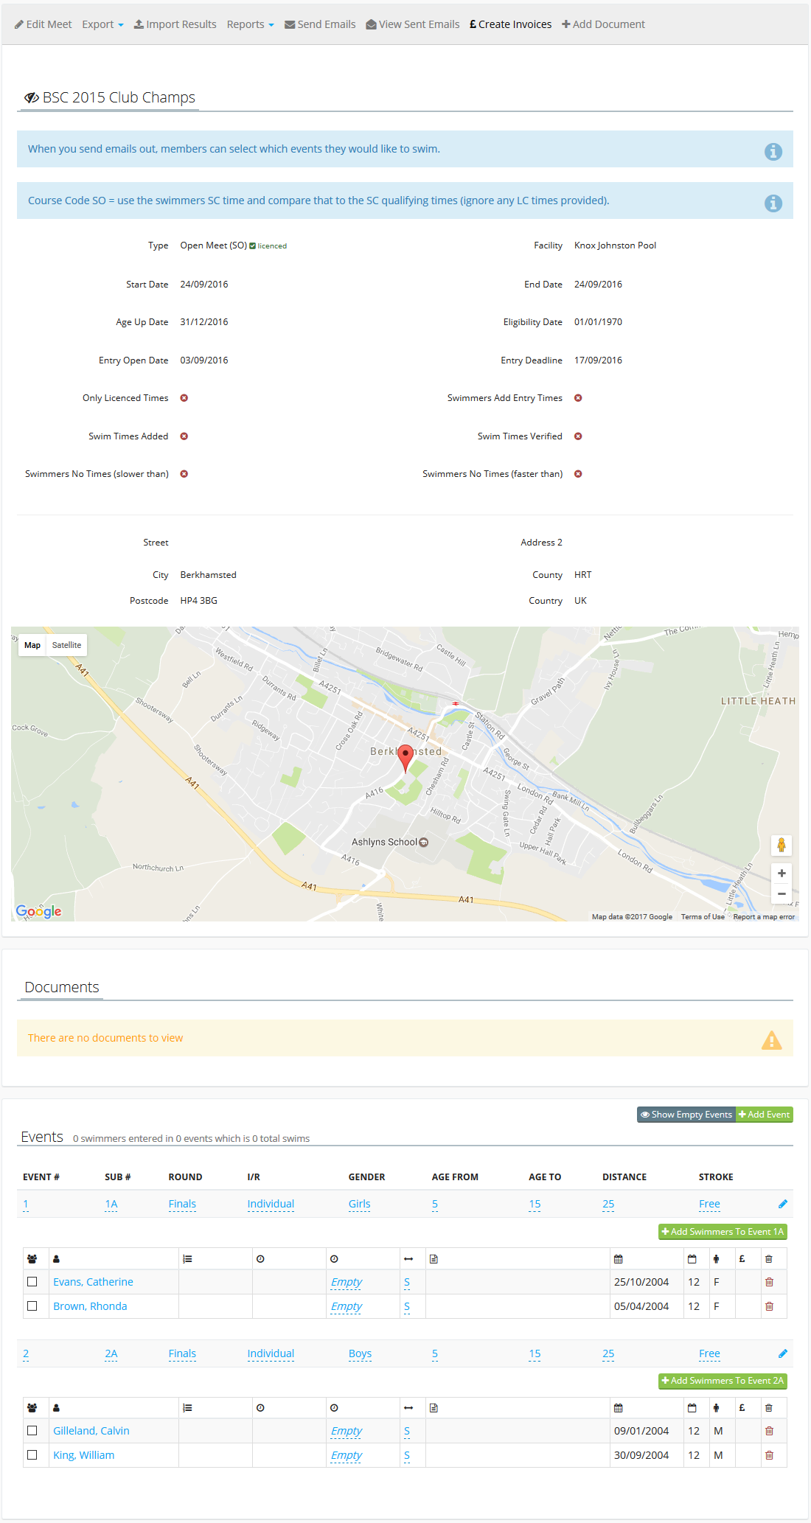Delete Brown, Rhonda with the trash icon
811x1523 pixels.
click(x=769, y=1306)
